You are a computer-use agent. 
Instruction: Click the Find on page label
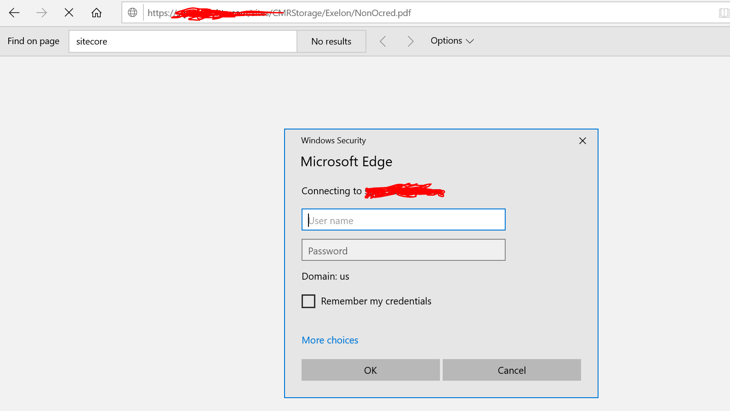tap(34, 41)
